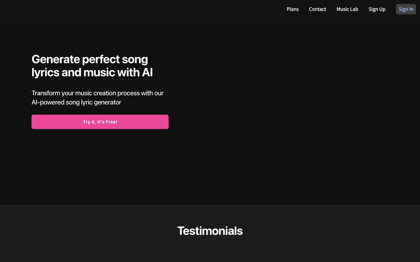Click the Sign In button
420x262 pixels.
pyautogui.click(x=406, y=9)
